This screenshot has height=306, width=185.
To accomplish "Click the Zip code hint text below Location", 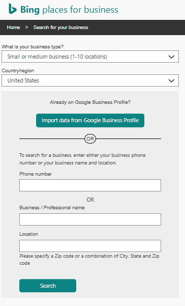I will point(89,260).
